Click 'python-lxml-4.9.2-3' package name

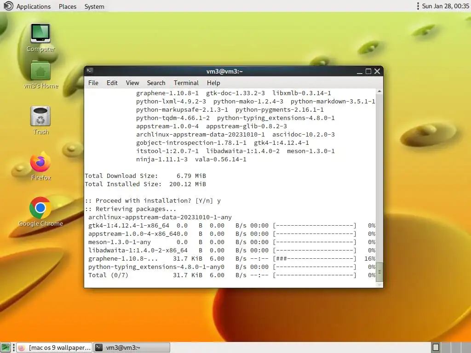[x=171, y=102]
